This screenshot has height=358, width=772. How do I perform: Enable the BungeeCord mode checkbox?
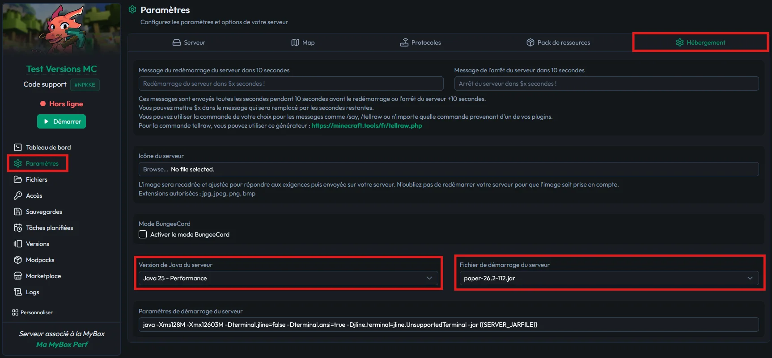point(143,234)
